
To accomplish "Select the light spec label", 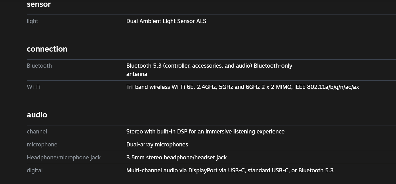I will click(32, 21).
